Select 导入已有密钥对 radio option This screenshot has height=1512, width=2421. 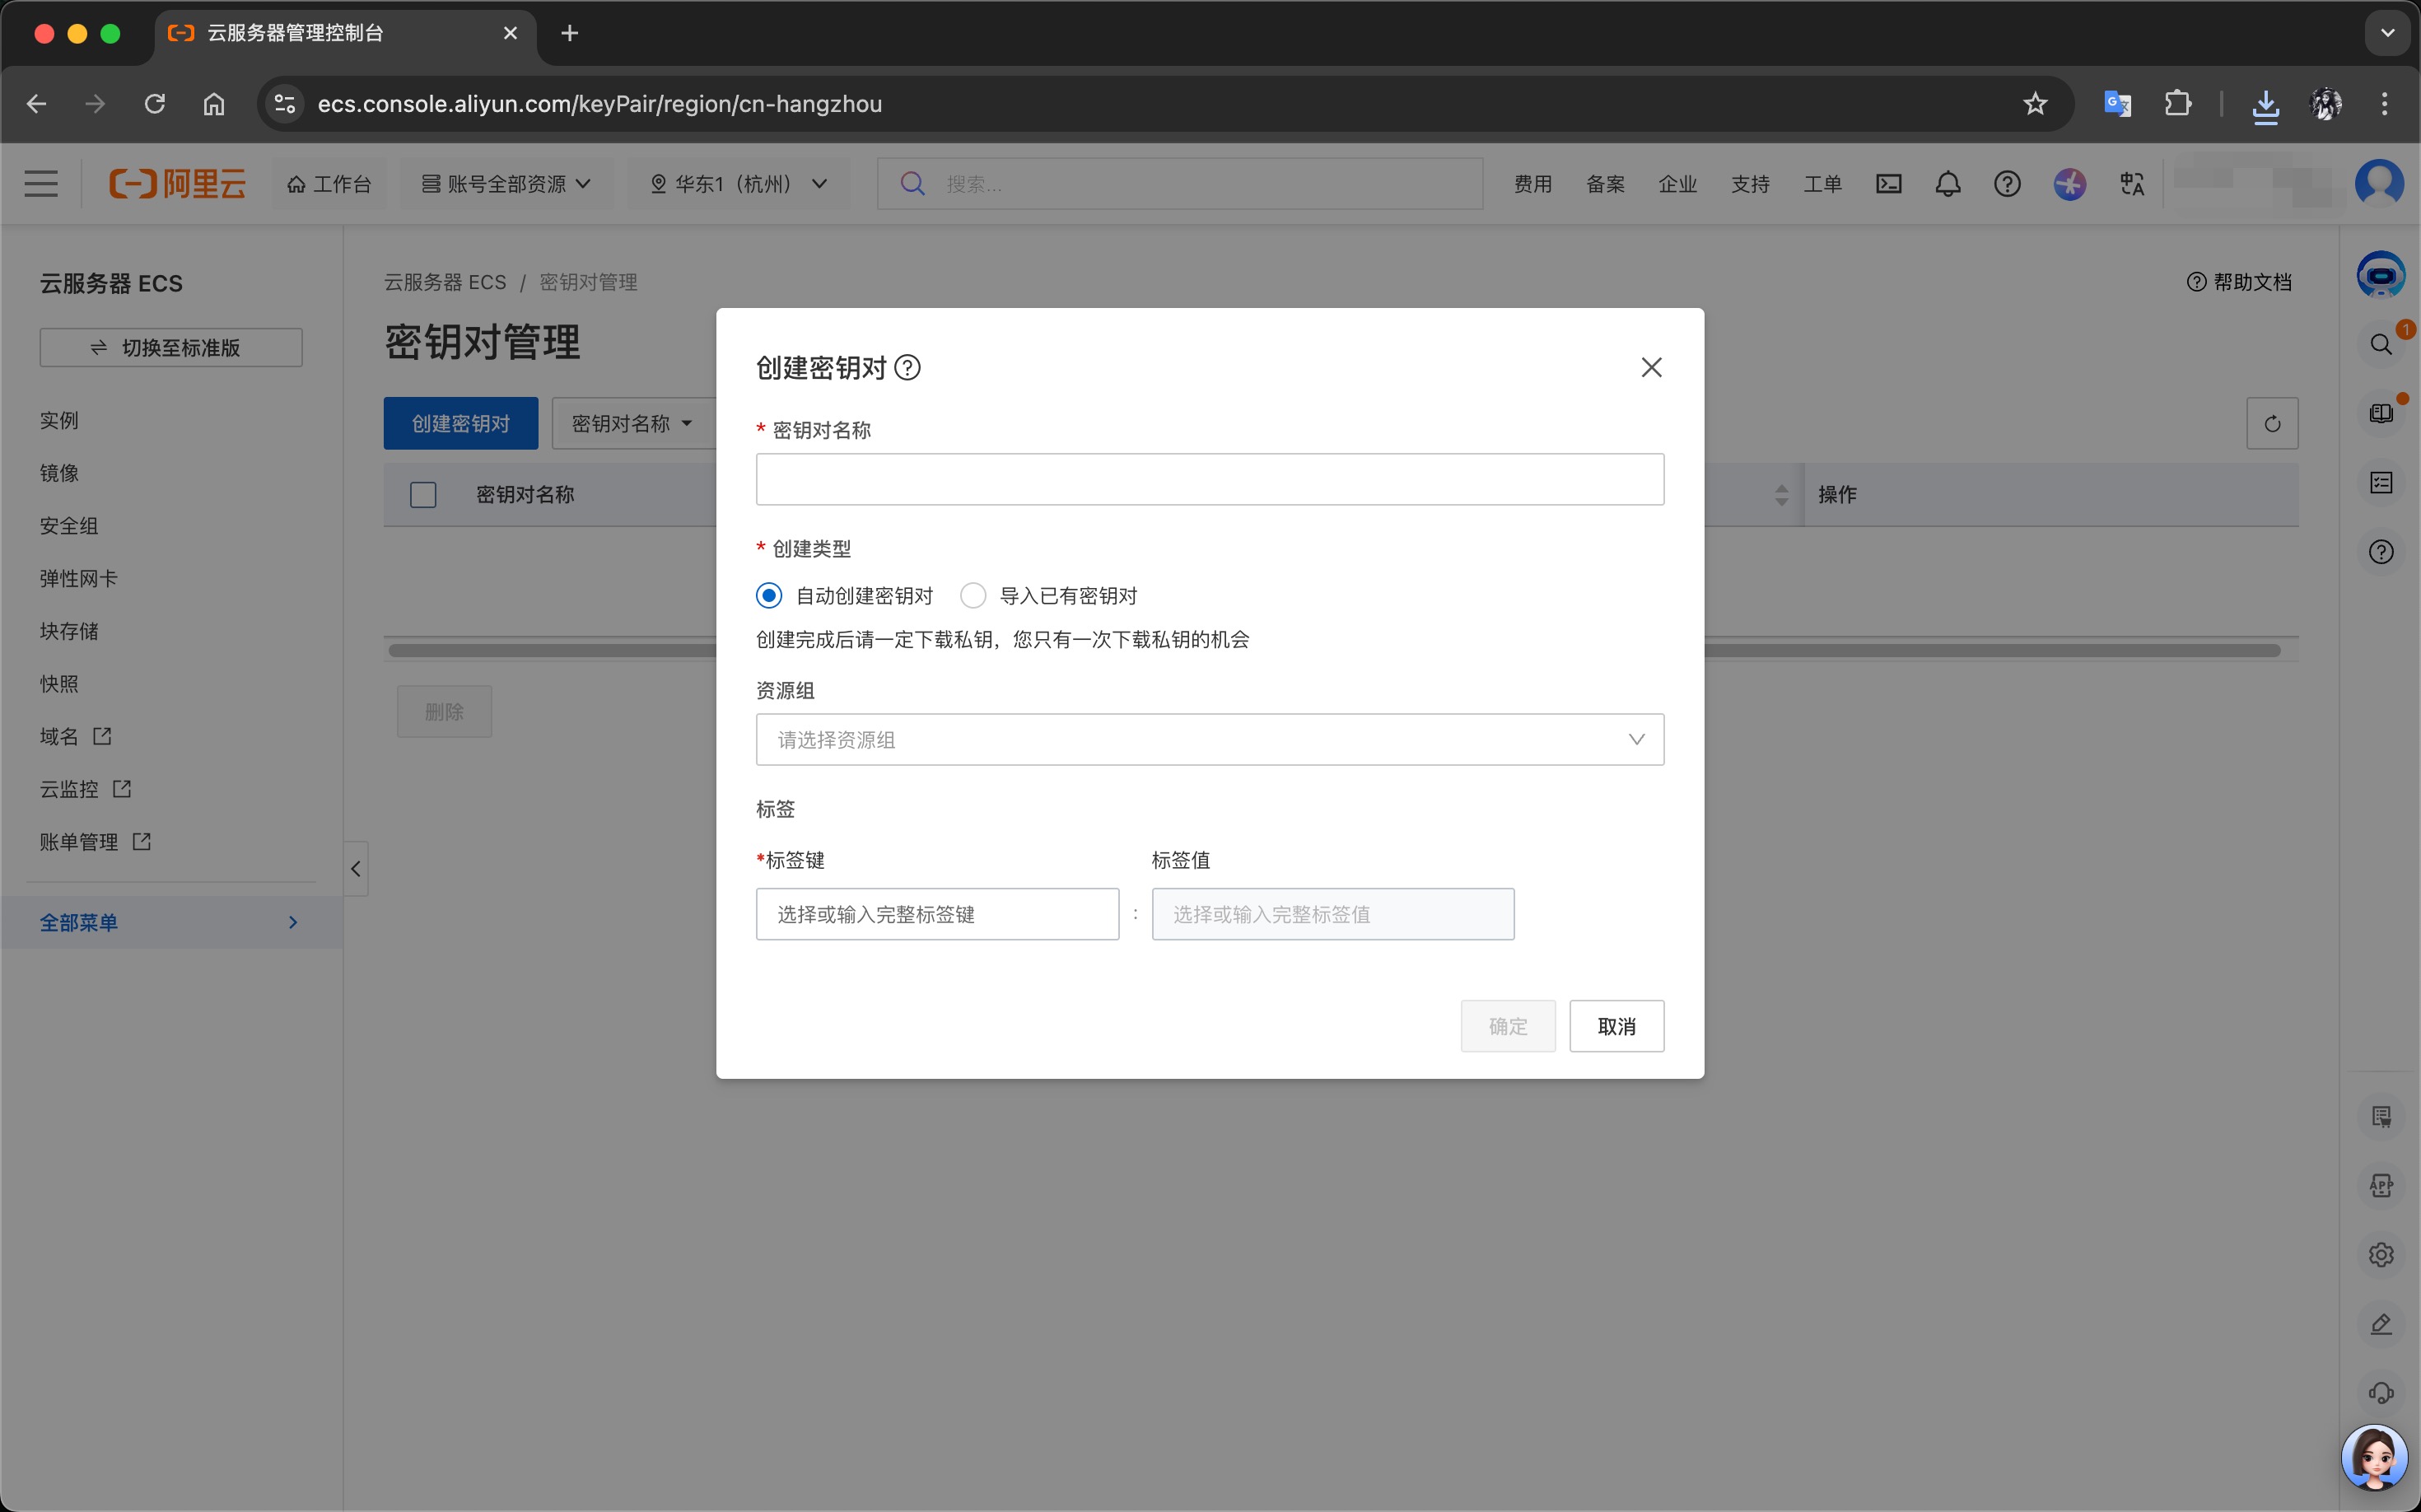tap(973, 596)
